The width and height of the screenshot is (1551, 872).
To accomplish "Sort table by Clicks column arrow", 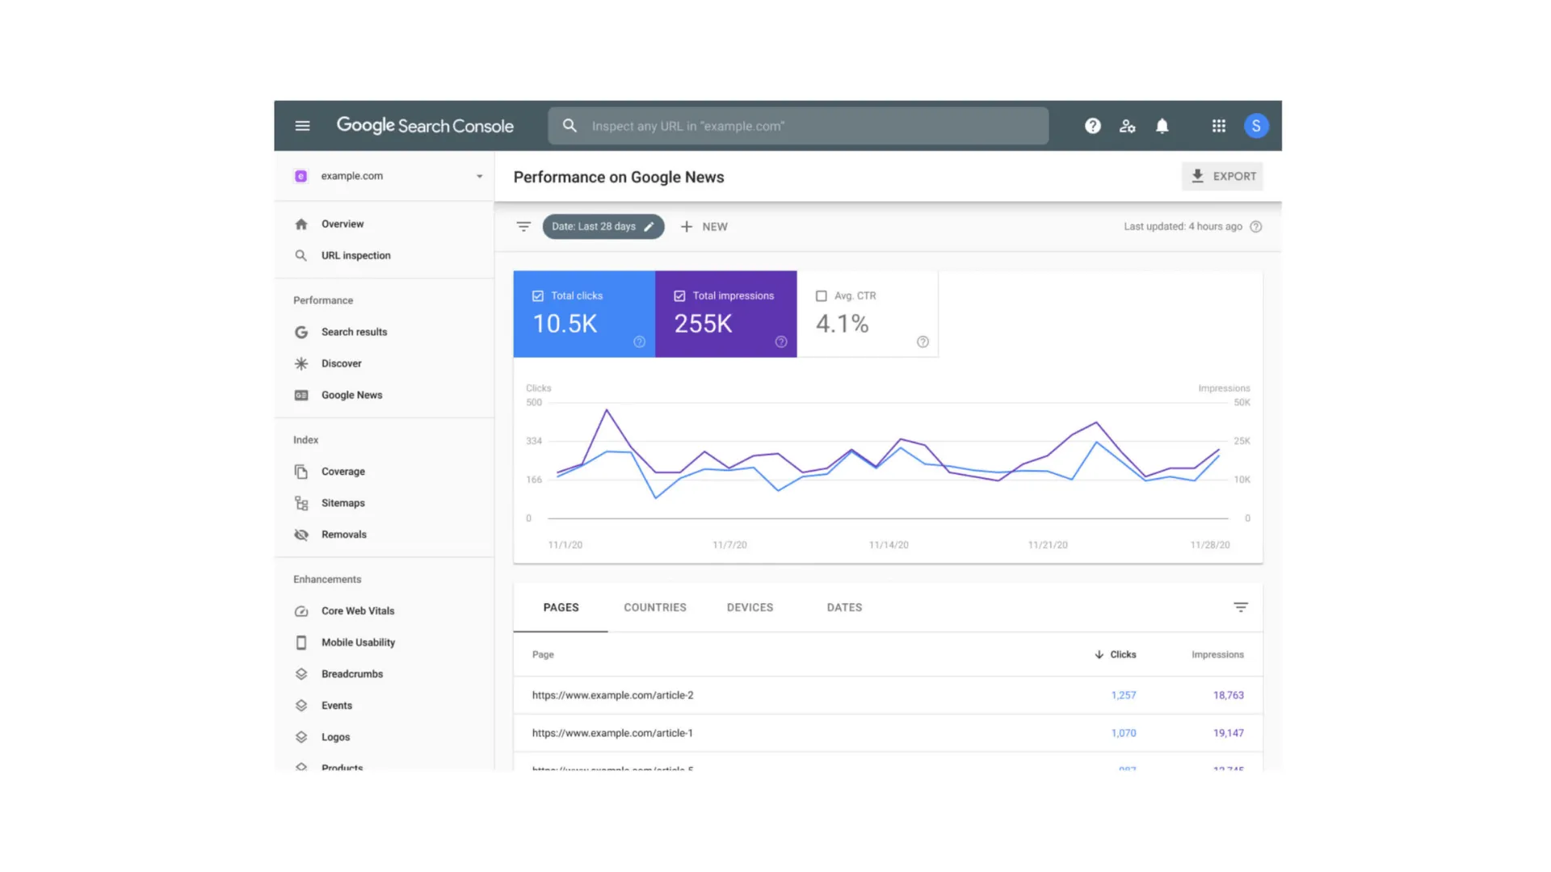I will [1099, 655].
